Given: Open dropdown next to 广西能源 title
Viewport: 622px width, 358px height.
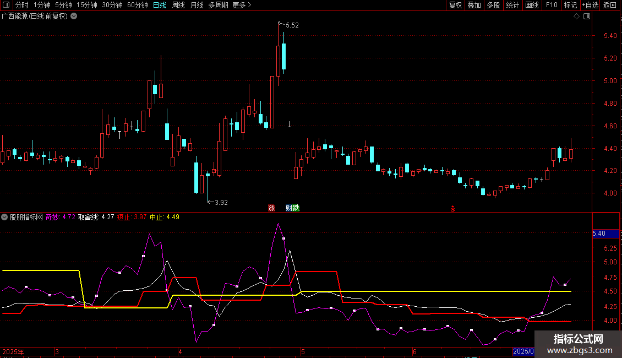Looking at the screenshot, I should tap(74, 17).
